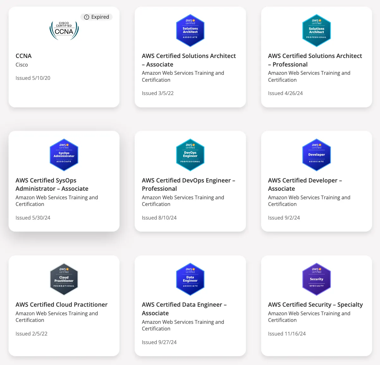Click the issuer name Cisco
380x365 pixels.
(21, 65)
